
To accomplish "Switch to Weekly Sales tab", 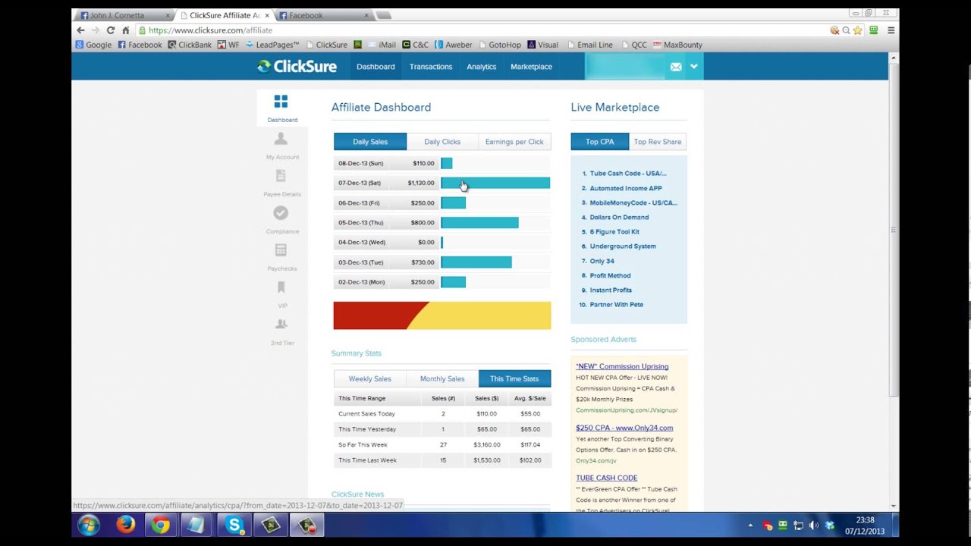I will [370, 378].
